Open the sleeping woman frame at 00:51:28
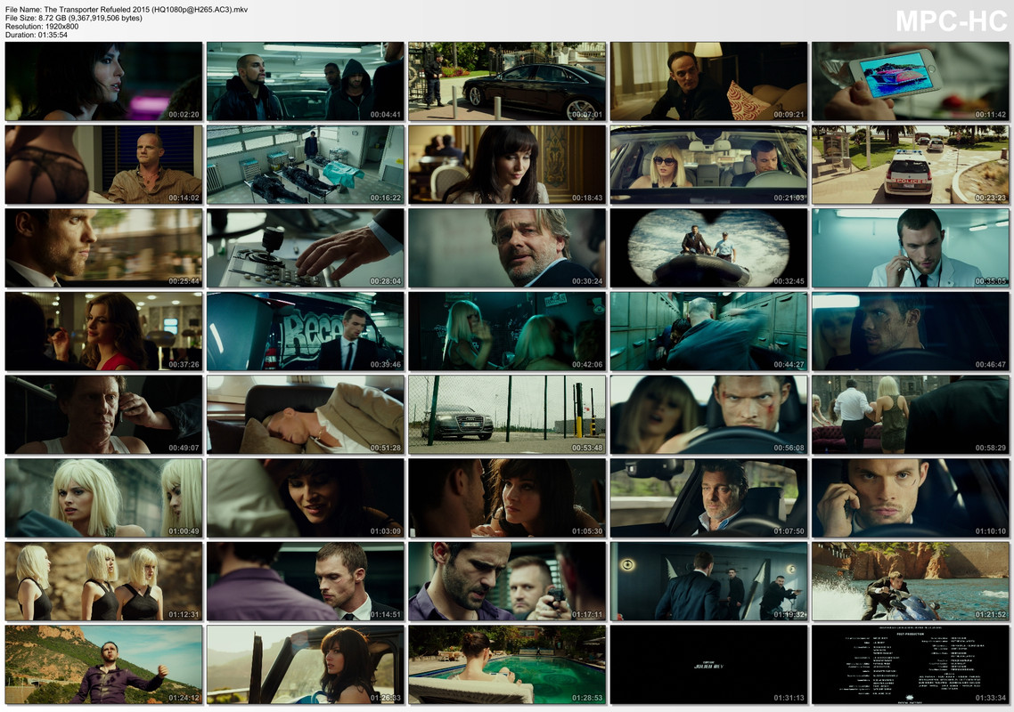Screen dimensions: 1014x712 click(306, 415)
